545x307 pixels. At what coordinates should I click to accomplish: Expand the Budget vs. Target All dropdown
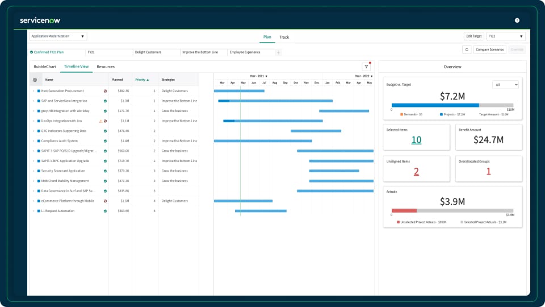click(505, 85)
